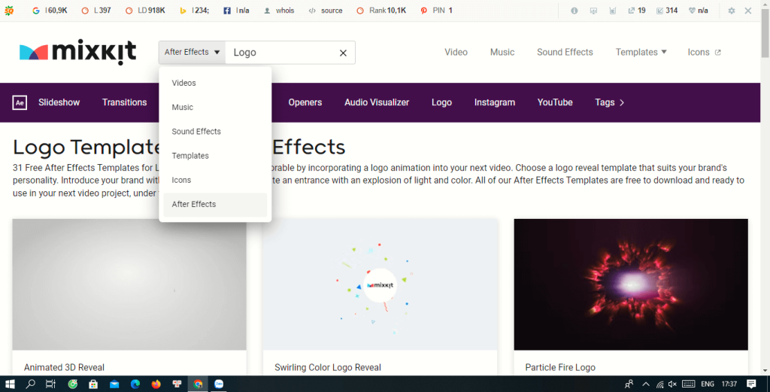
Task: Click the Mixkit logo
Action: (77, 52)
